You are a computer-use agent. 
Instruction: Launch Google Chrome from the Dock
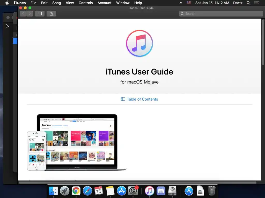pyautogui.click(x=76, y=191)
